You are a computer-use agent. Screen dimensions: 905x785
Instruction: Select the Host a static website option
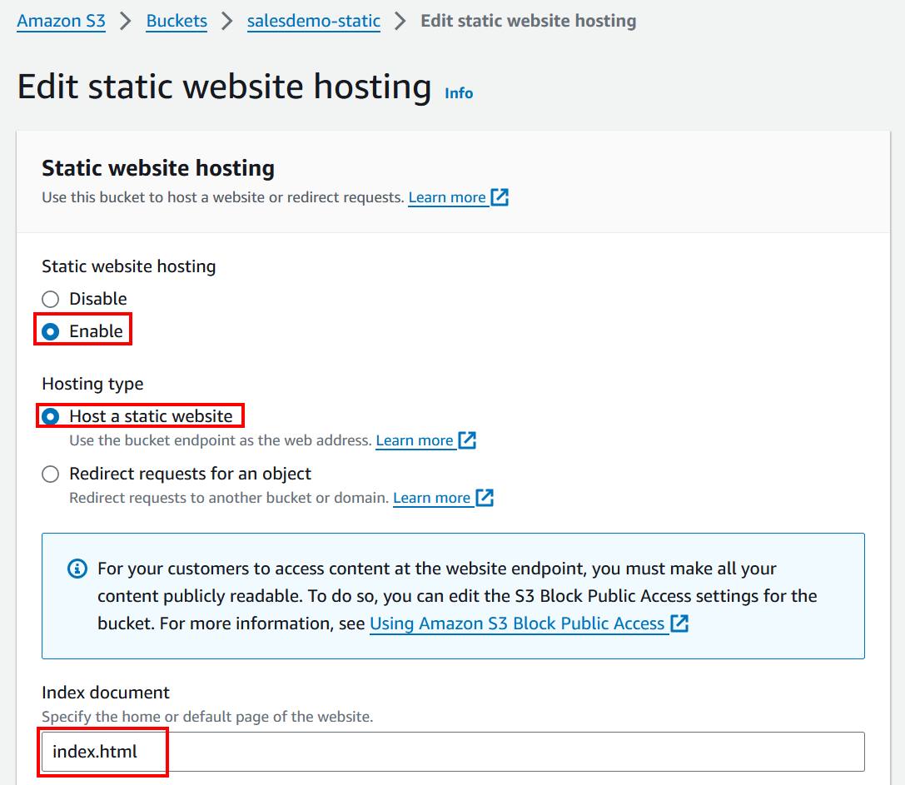coord(50,415)
